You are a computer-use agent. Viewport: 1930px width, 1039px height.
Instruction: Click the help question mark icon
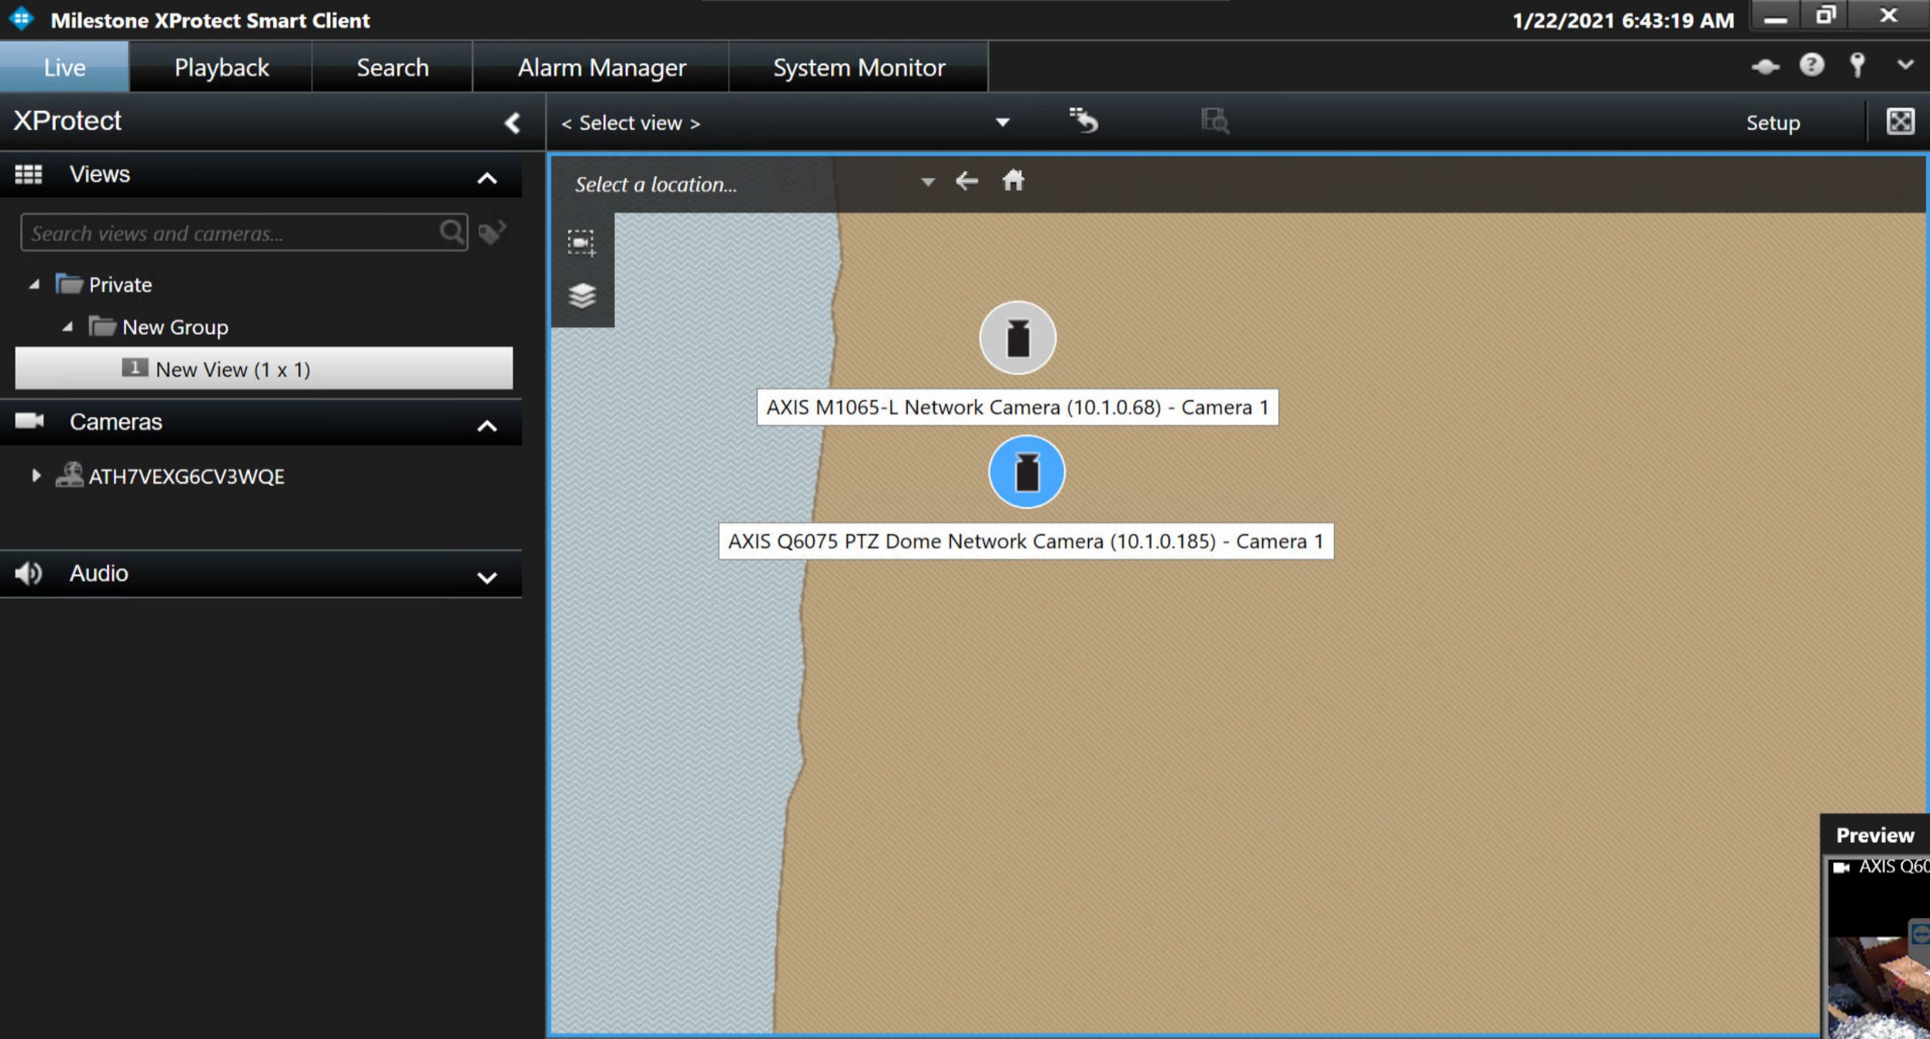[x=1811, y=66]
